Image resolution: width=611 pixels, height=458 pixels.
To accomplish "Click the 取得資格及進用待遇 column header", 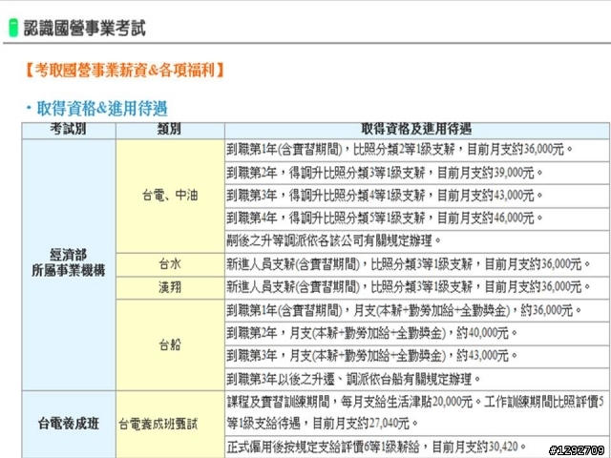I will click(417, 131).
